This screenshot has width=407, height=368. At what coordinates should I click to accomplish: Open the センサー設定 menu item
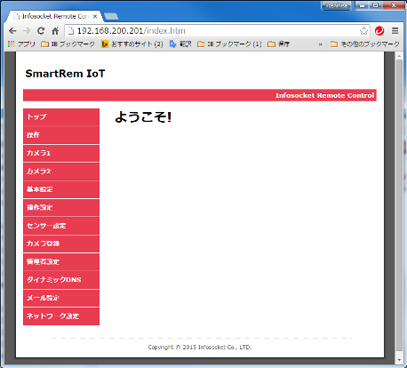(x=61, y=226)
